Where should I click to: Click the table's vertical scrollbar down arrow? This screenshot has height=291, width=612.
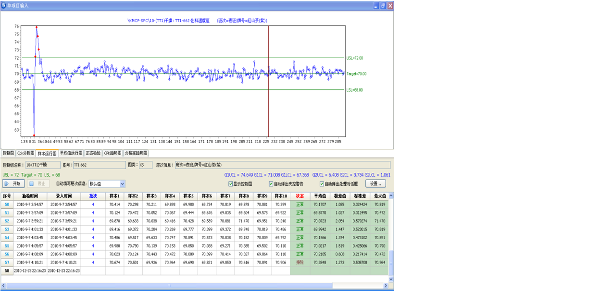(390, 279)
